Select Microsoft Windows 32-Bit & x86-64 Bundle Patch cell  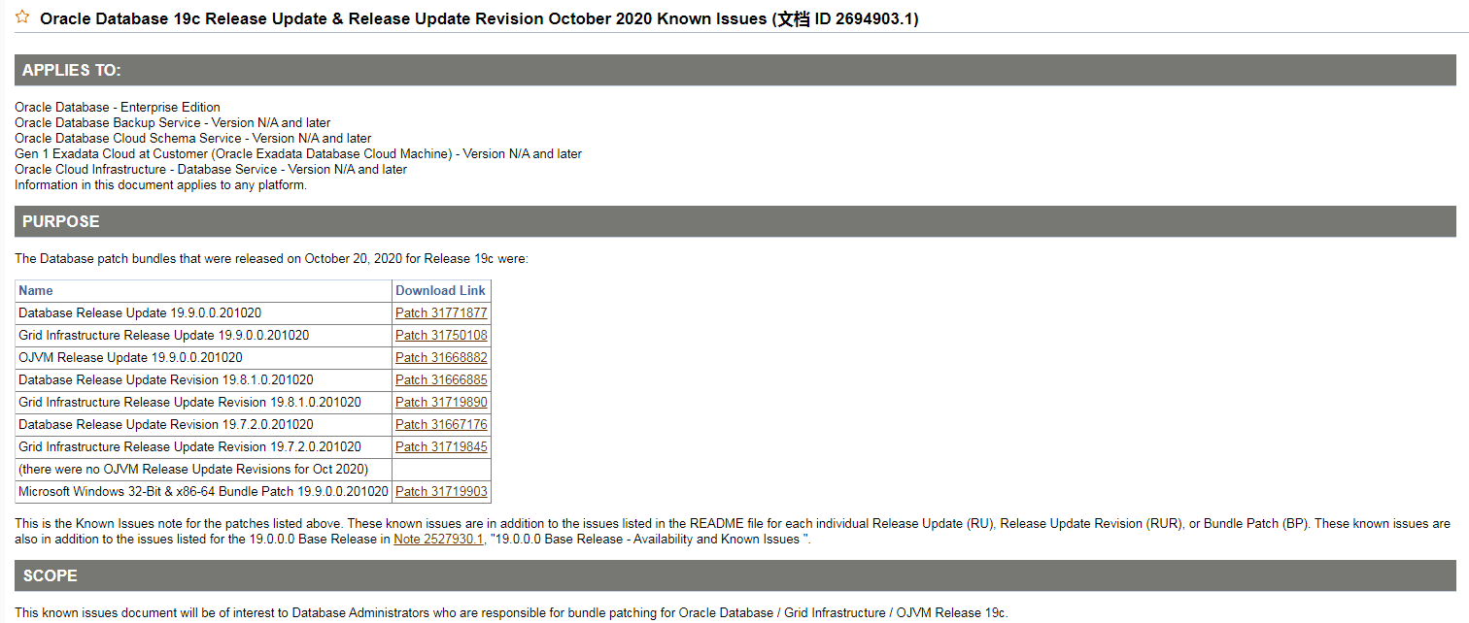click(x=203, y=491)
